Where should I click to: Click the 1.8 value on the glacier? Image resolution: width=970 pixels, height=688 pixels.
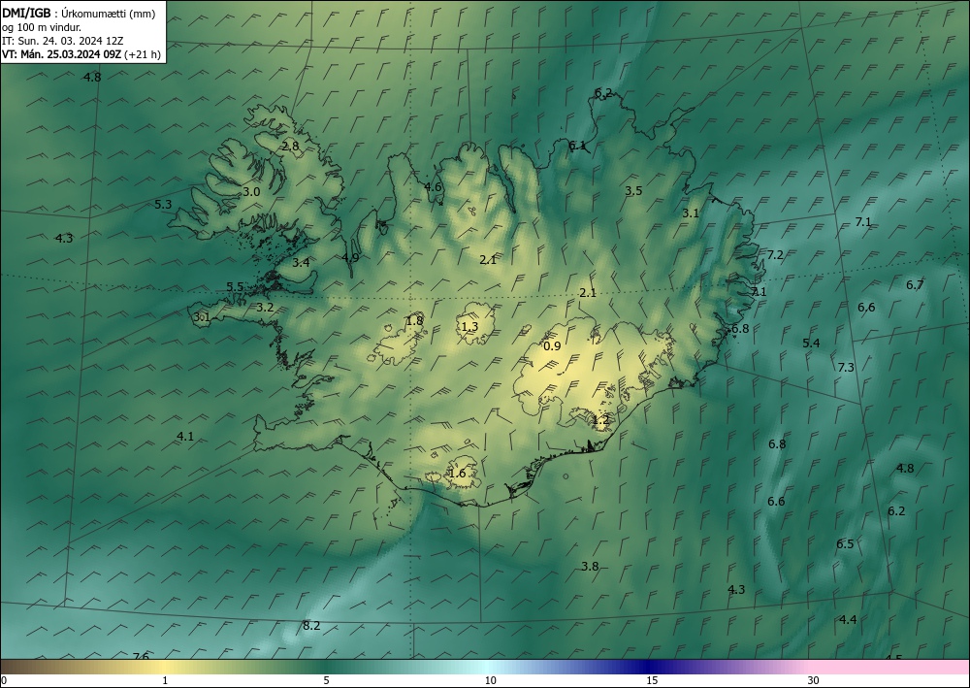point(414,320)
